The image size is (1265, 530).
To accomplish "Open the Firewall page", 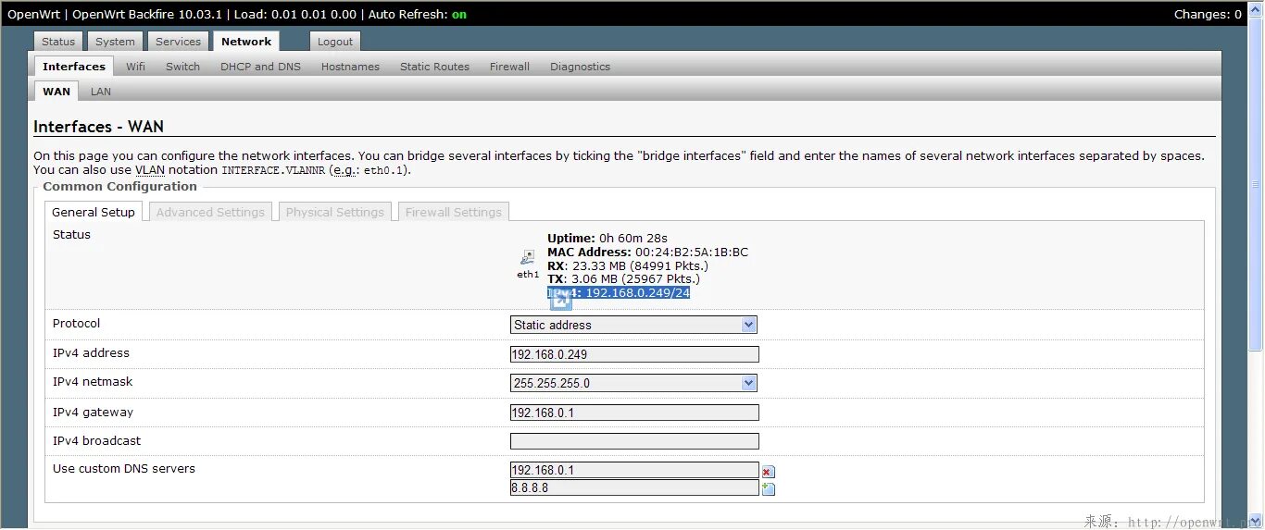I will pos(509,67).
